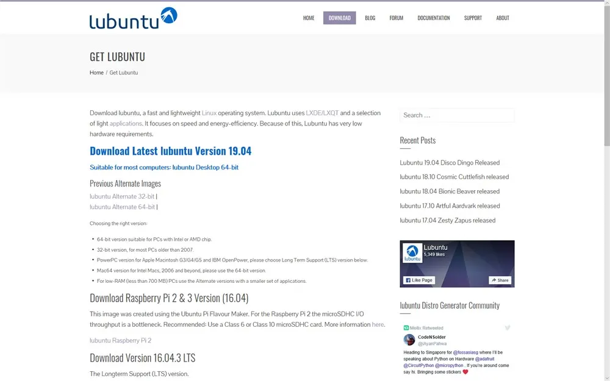Click the '32-bit version, for most PCs' bullet text
Image resolution: width=610 pixels, height=381 pixels.
tap(145, 250)
